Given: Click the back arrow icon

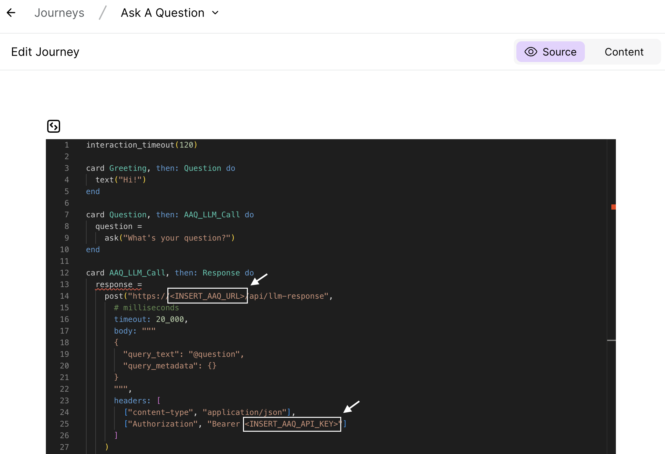Looking at the screenshot, I should click(x=11, y=13).
